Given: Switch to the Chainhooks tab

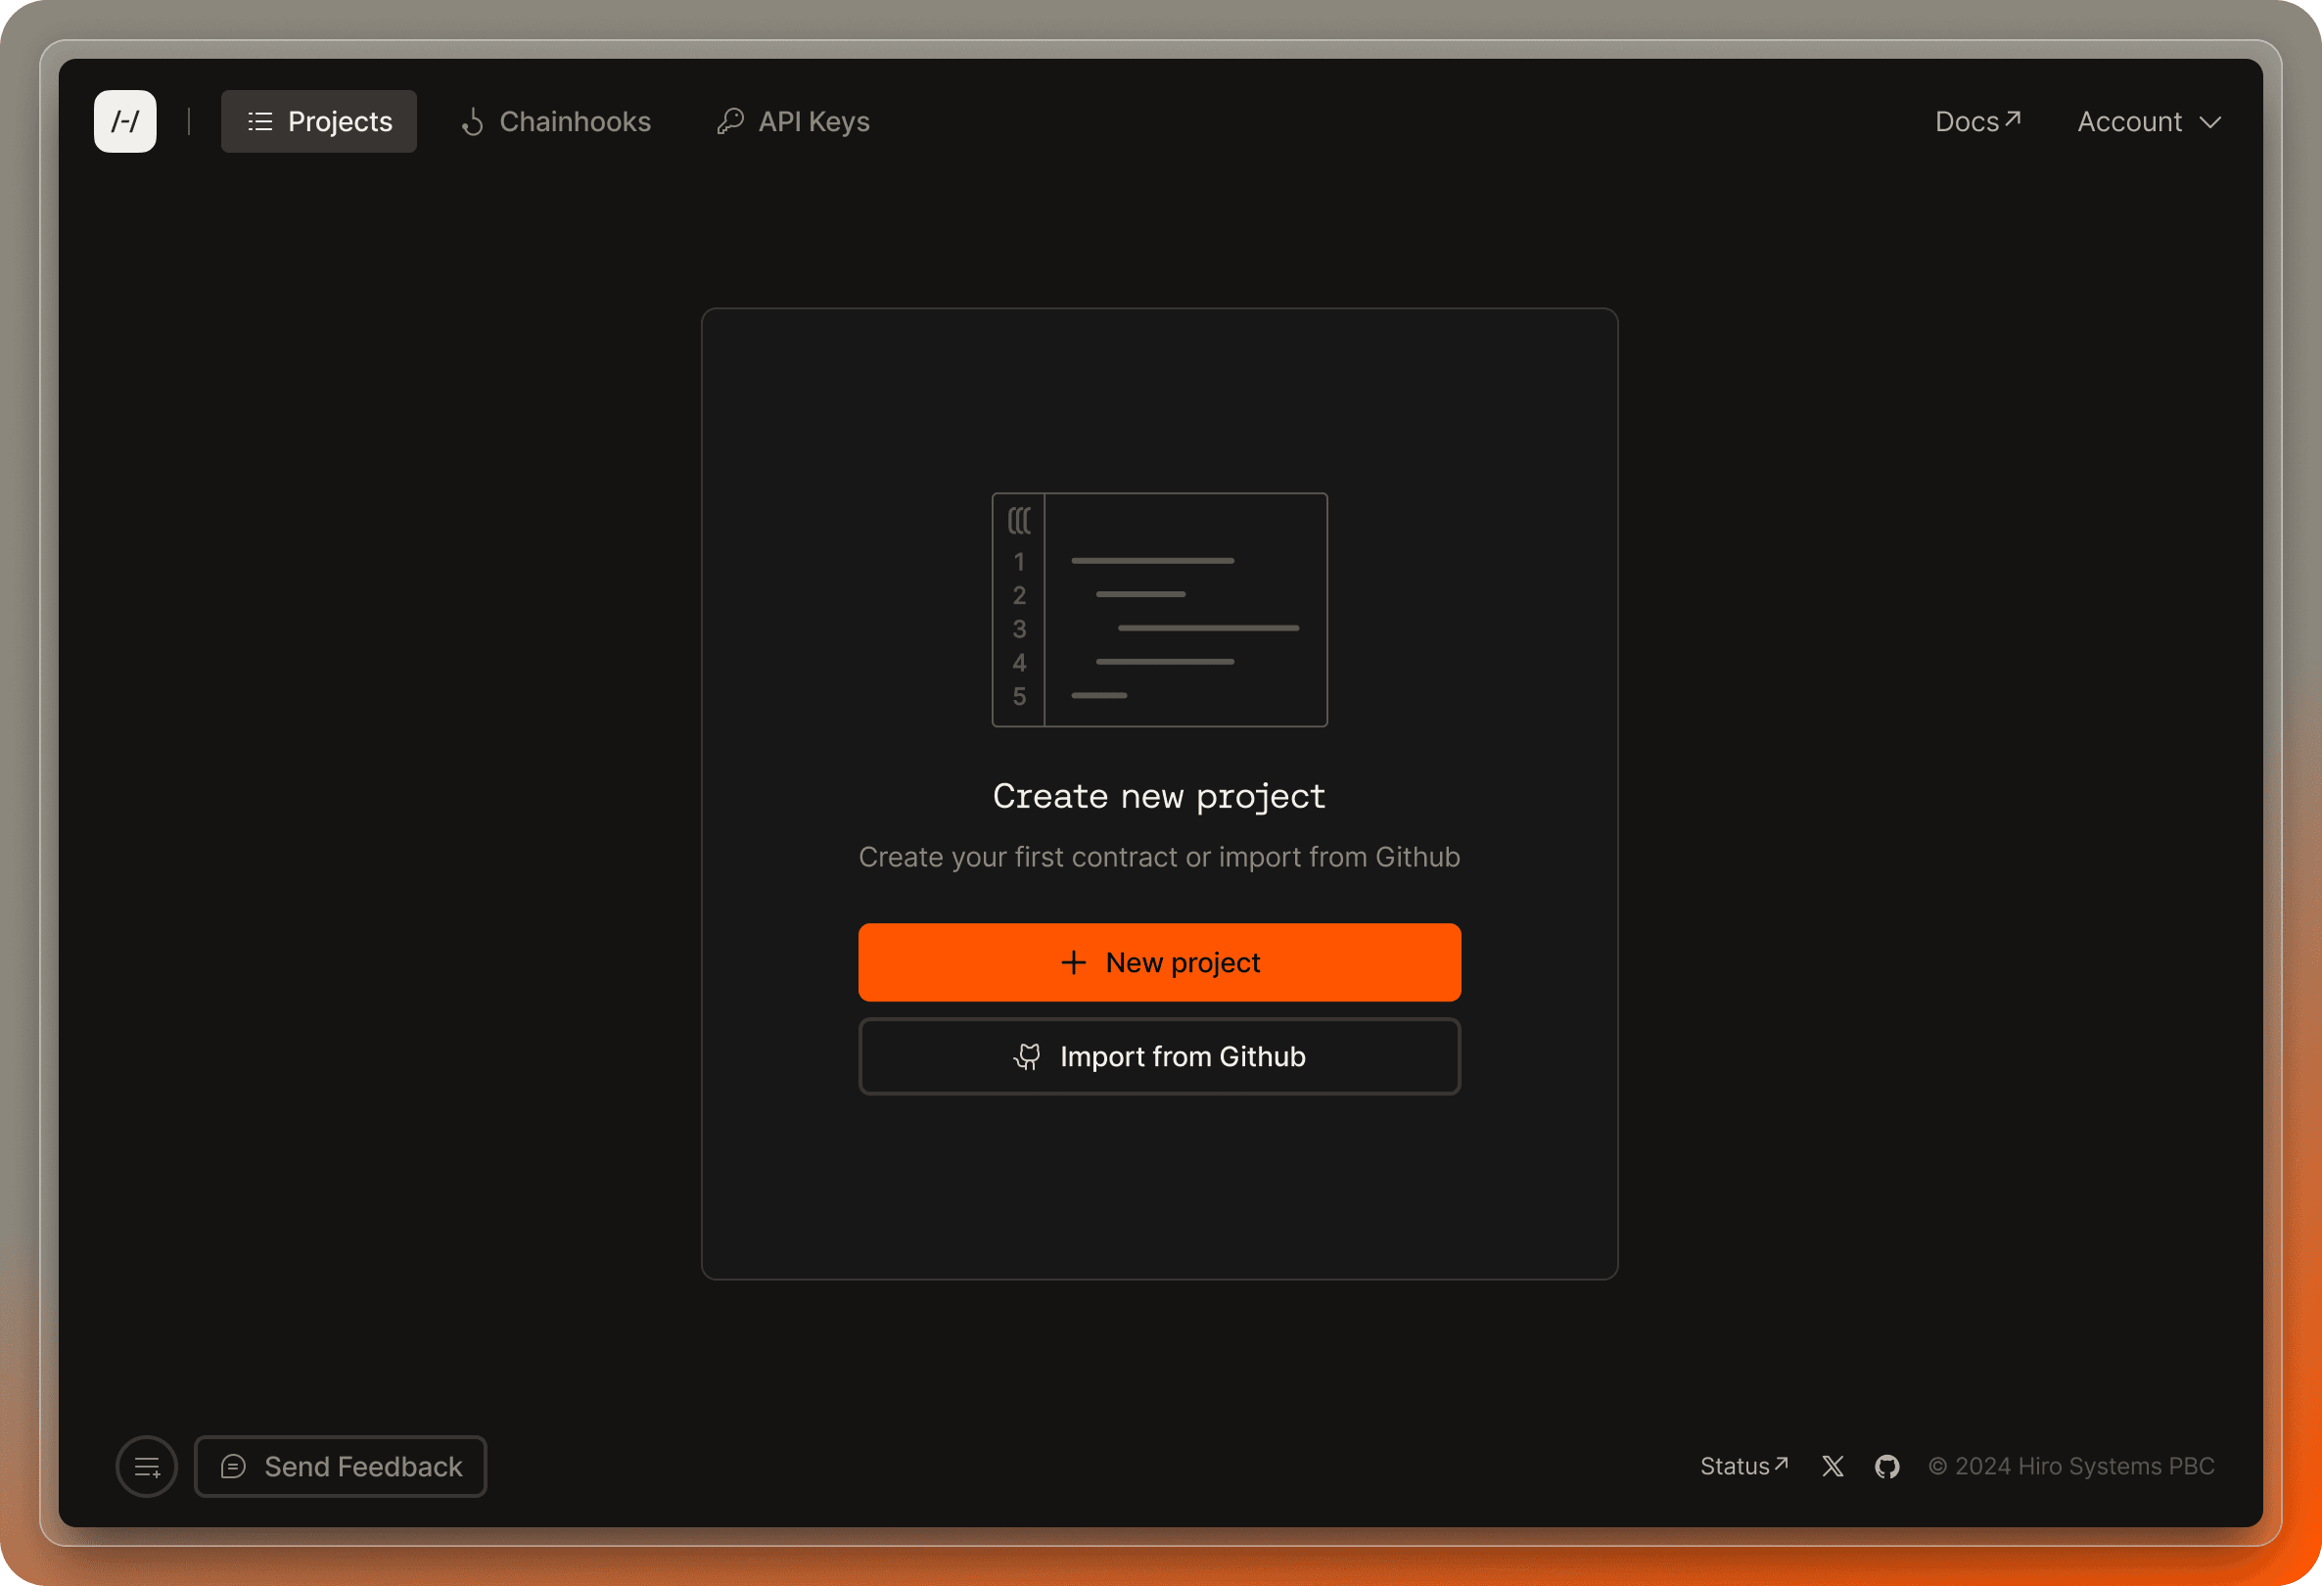Looking at the screenshot, I should (x=555, y=121).
